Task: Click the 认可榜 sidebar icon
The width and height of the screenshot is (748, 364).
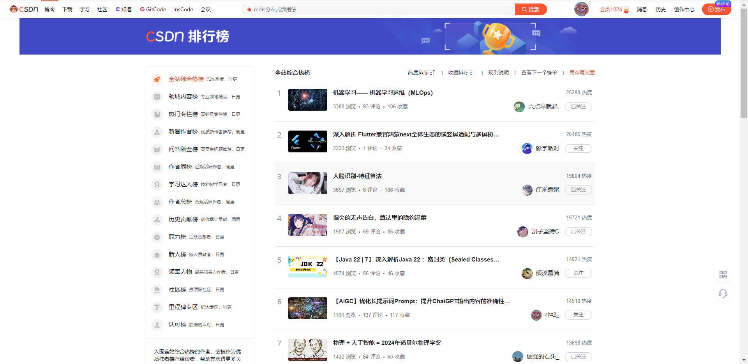Action: pyautogui.click(x=157, y=325)
